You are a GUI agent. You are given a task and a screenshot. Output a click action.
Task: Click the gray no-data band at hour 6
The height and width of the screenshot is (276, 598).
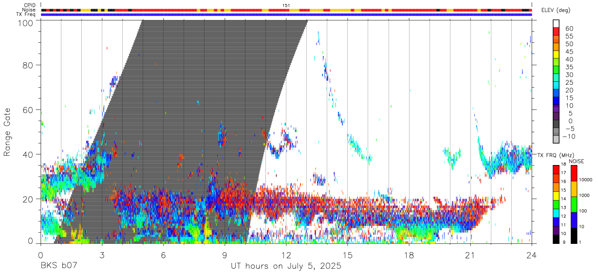coord(163,131)
